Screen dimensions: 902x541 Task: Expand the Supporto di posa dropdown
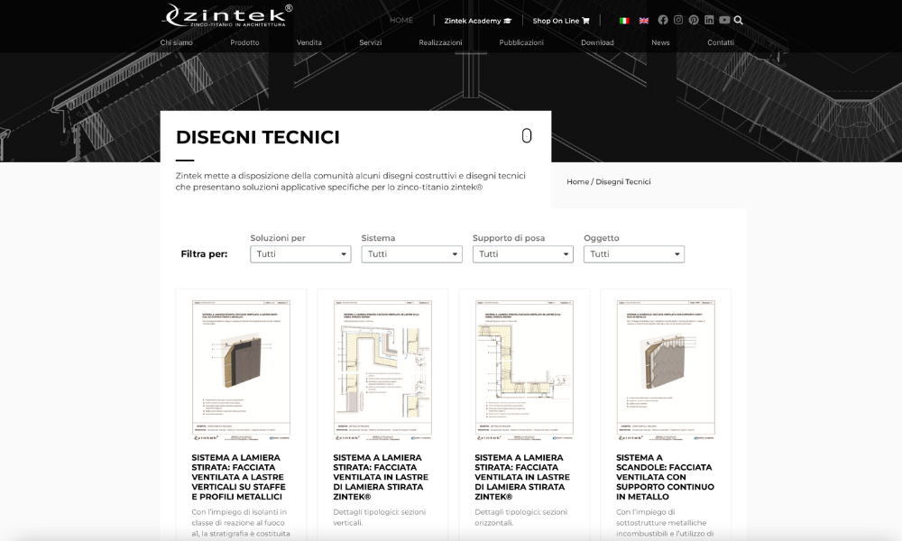point(523,254)
